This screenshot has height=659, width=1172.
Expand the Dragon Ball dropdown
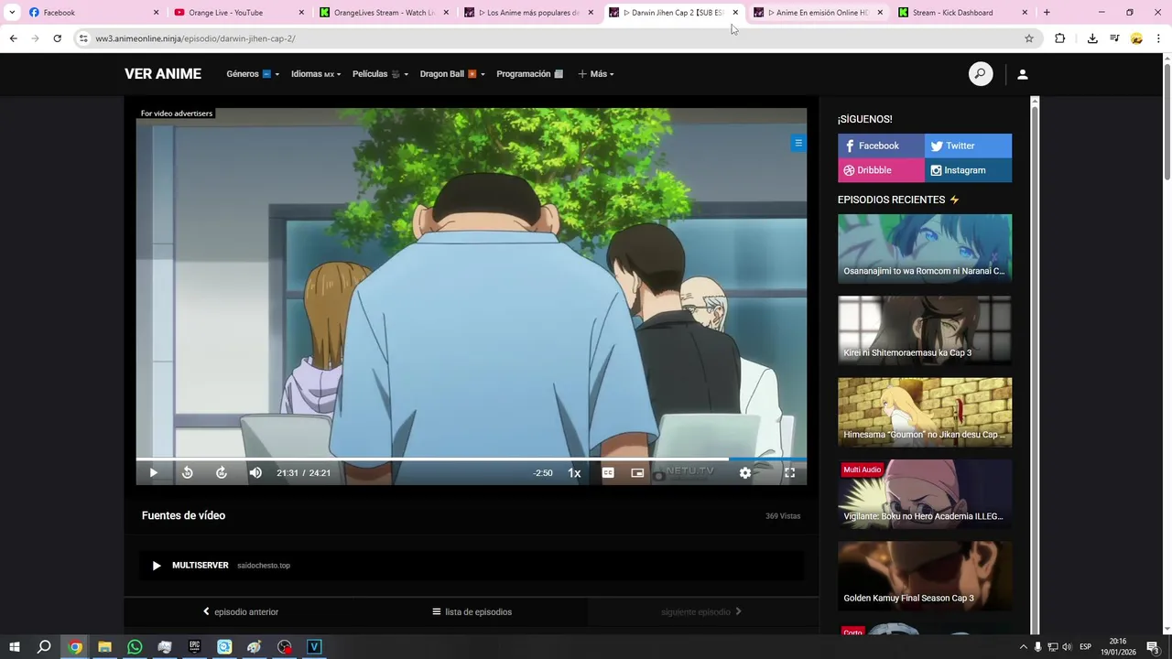(x=452, y=74)
